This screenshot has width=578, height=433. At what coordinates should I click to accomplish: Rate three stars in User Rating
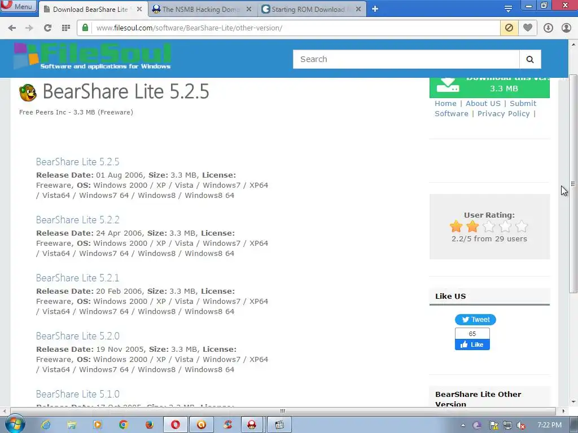point(489,227)
